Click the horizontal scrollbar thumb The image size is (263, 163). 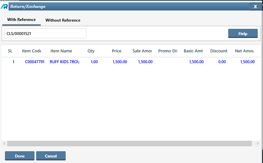pos(129,143)
